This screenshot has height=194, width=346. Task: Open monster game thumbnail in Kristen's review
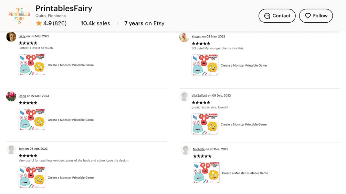coord(205,65)
